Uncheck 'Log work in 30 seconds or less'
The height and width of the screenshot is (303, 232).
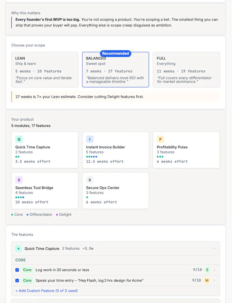pos(17,270)
